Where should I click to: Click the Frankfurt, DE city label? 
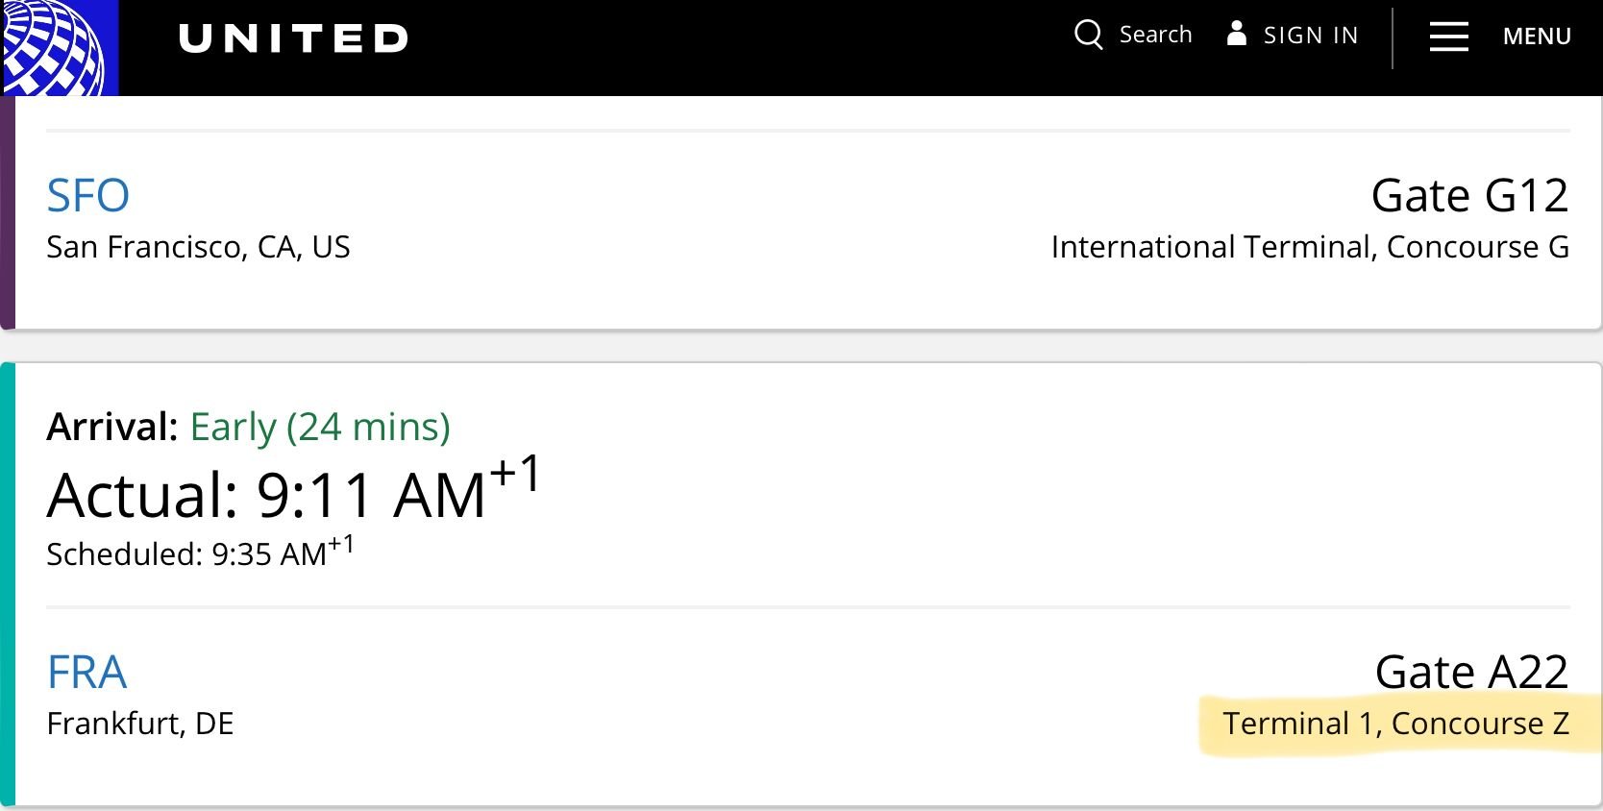coord(140,724)
